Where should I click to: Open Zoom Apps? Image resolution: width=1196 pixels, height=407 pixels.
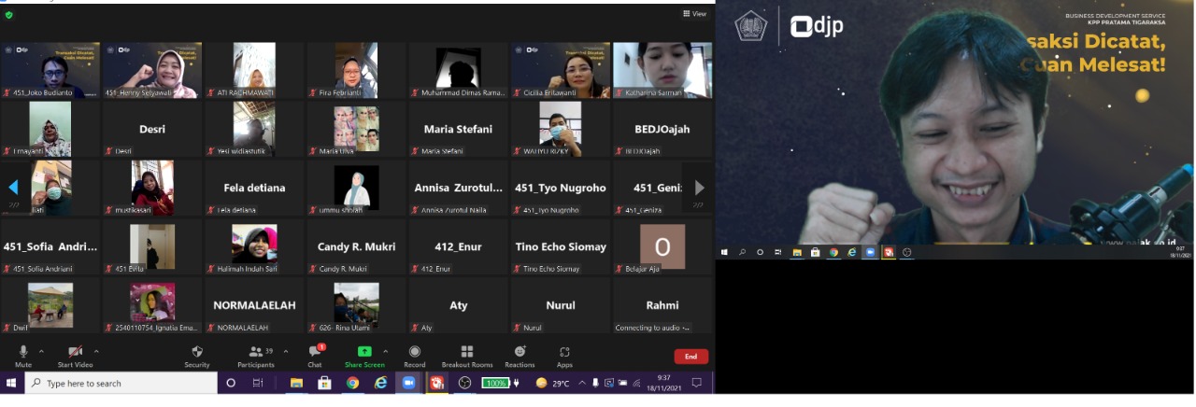(x=564, y=353)
